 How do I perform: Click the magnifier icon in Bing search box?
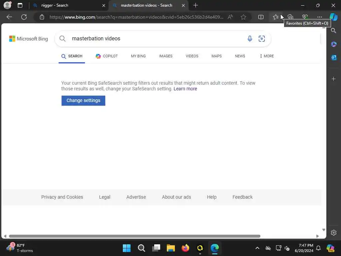point(62,39)
